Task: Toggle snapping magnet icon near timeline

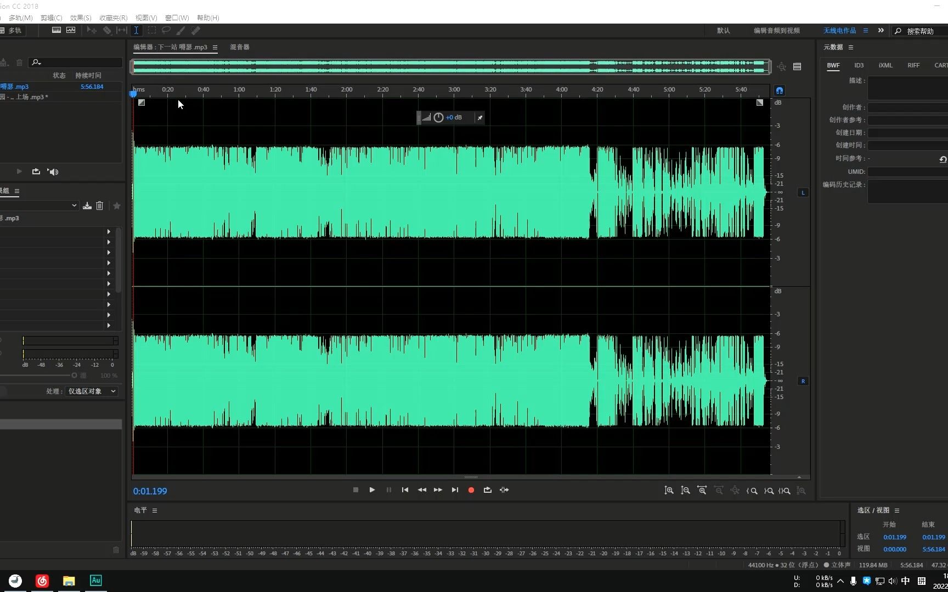Action: tap(780, 90)
